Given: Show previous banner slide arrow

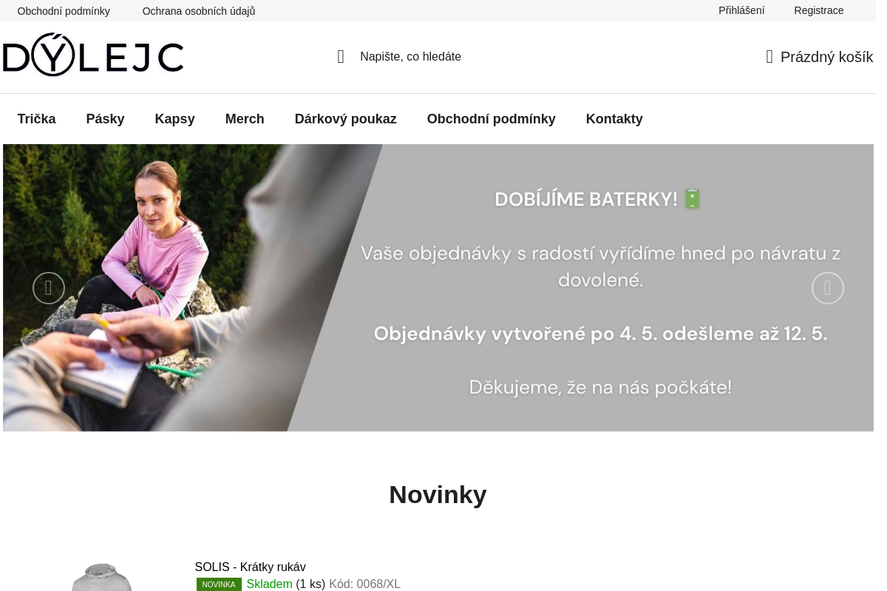Looking at the screenshot, I should [49, 288].
